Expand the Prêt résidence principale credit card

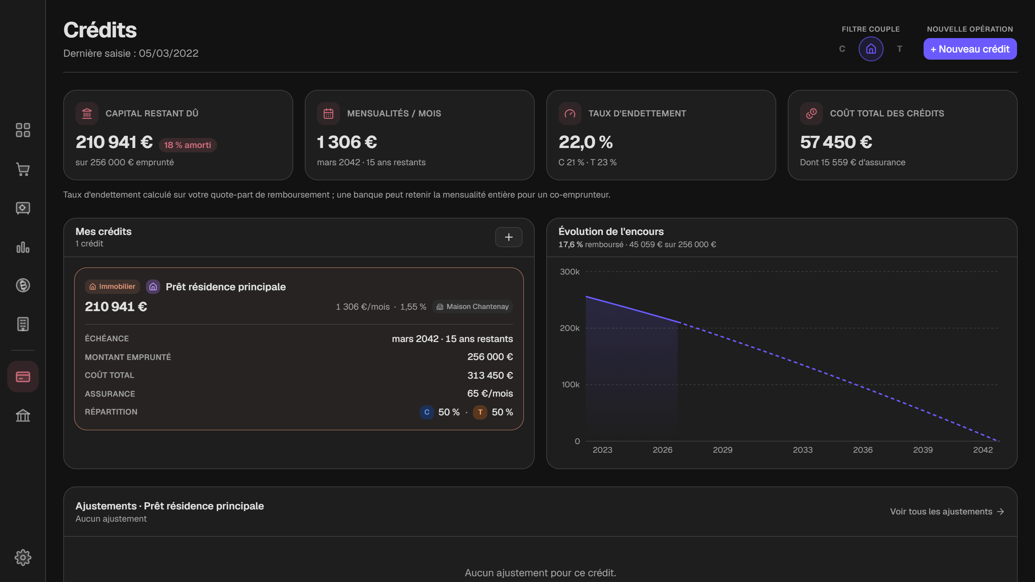[299, 348]
